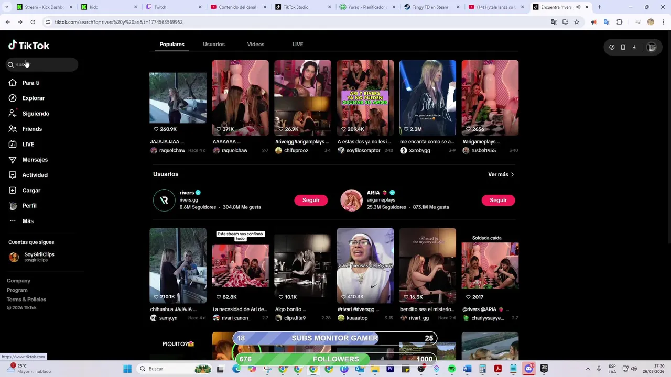Click the ESP LAA language indicator
This screenshot has height=377, width=671.
coord(612,369)
